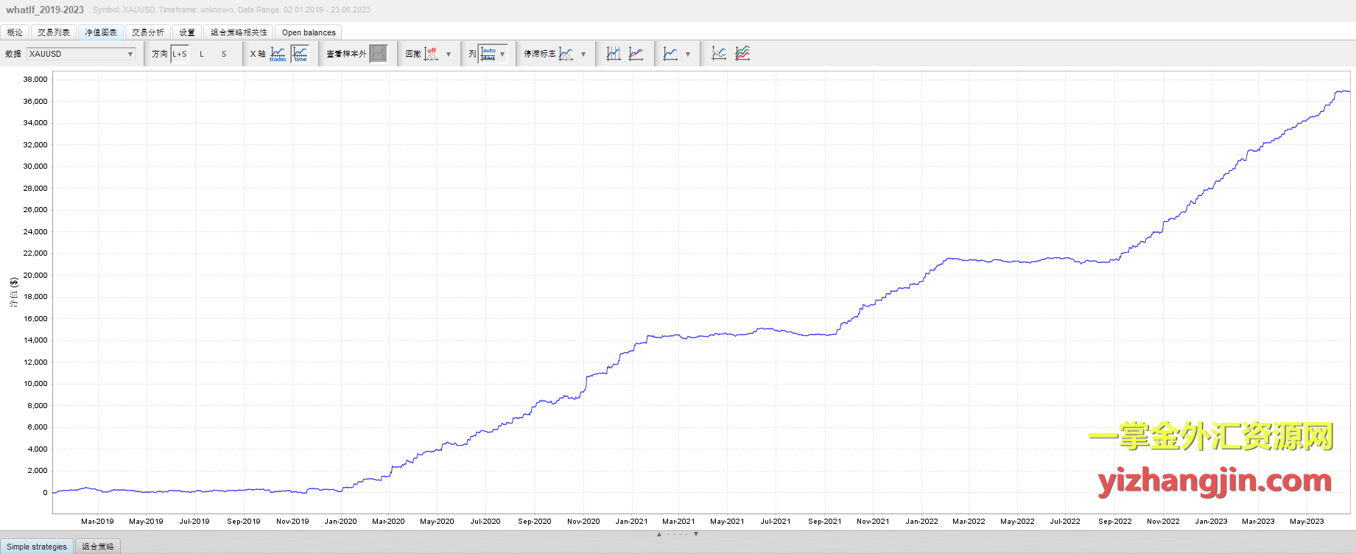
Task: Click the stagnation marker (停滞标志) icon
Action: coord(566,54)
